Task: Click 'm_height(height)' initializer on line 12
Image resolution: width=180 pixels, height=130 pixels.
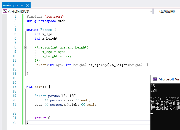Action: coord(127,65)
